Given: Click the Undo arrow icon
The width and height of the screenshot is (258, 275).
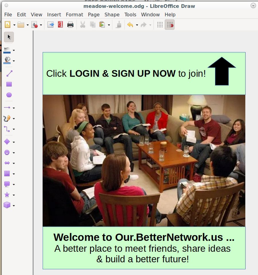Looking at the screenshot, I should (x=130, y=25).
